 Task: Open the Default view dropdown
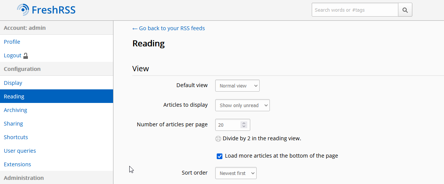coord(237,86)
